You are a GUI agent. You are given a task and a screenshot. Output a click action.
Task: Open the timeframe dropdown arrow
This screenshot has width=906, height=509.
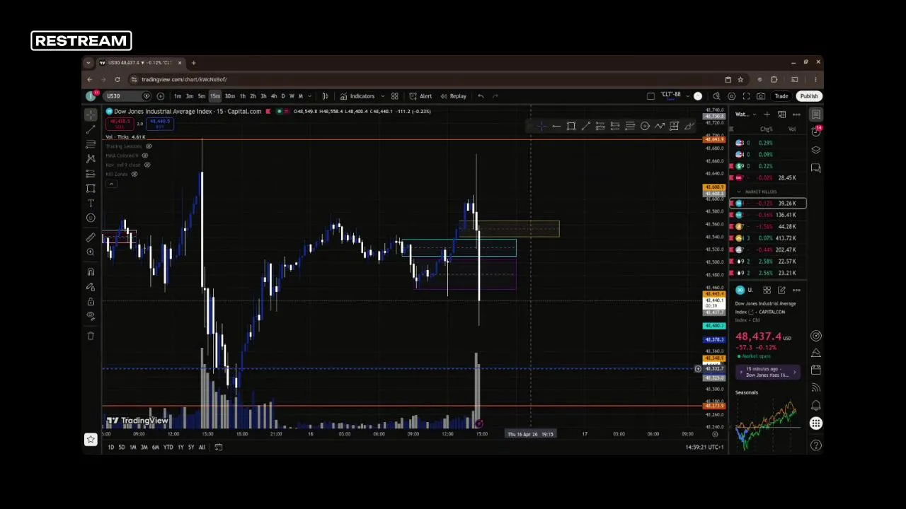(x=309, y=96)
